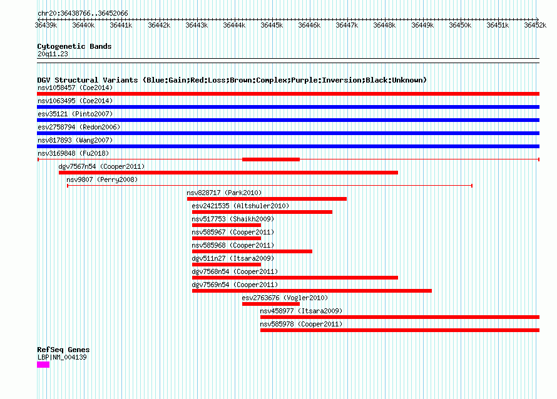
Task: Select the esv2758794 (Redon2006) label
Action: (79, 127)
